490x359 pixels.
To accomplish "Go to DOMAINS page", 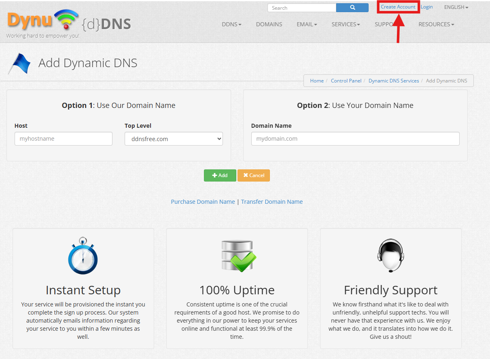I will [x=269, y=24].
